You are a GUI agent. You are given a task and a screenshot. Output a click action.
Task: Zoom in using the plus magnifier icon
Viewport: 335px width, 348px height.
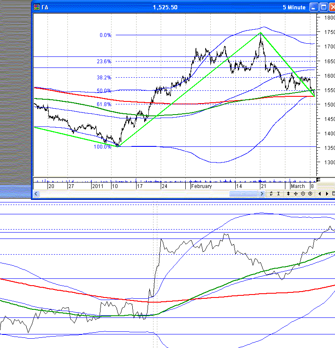[310, 194]
